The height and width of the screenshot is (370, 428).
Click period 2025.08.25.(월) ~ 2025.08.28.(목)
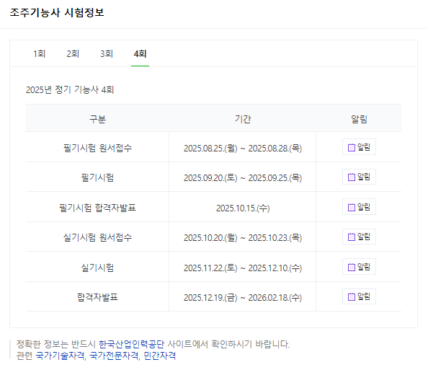click(x=243, y=149)
